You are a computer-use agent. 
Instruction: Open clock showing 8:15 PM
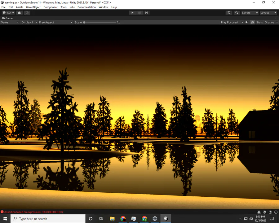[260, 219]
